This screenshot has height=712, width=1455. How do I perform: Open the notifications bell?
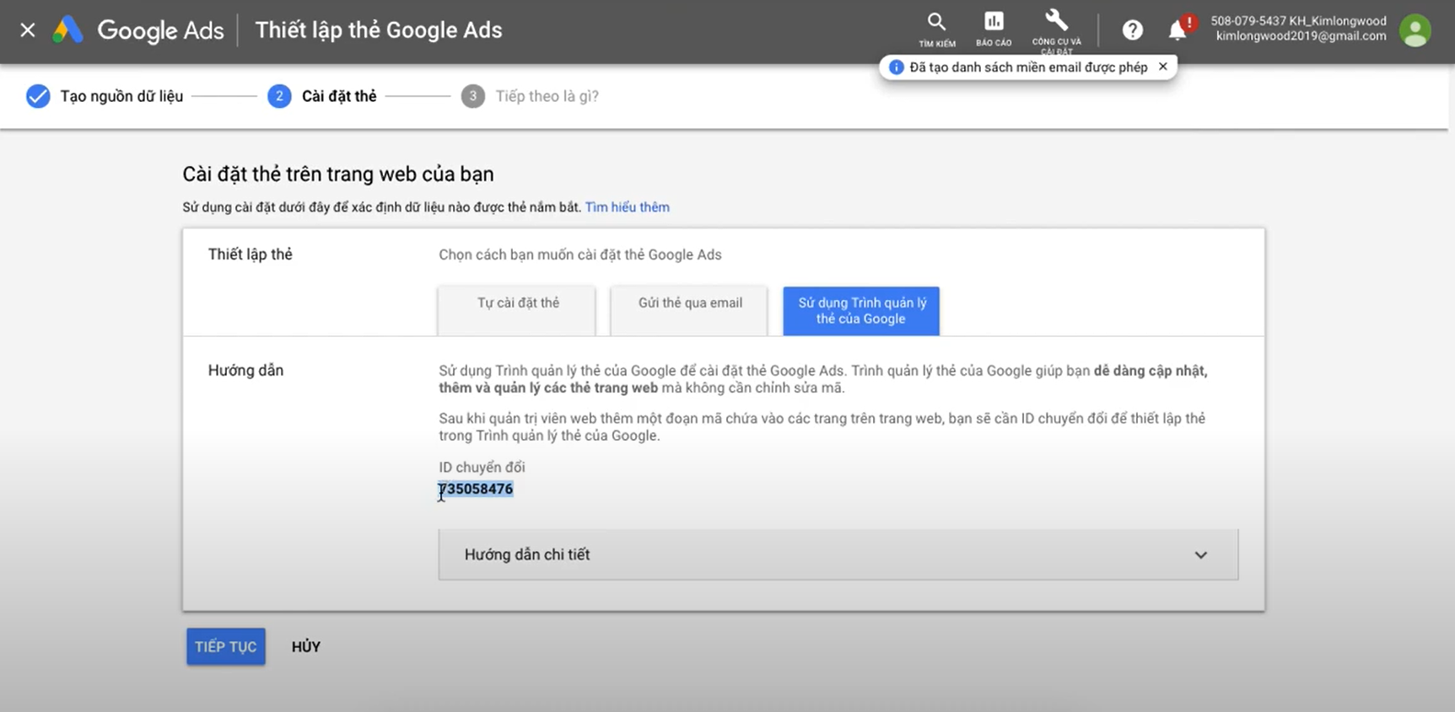click(x=1177, y=30)
